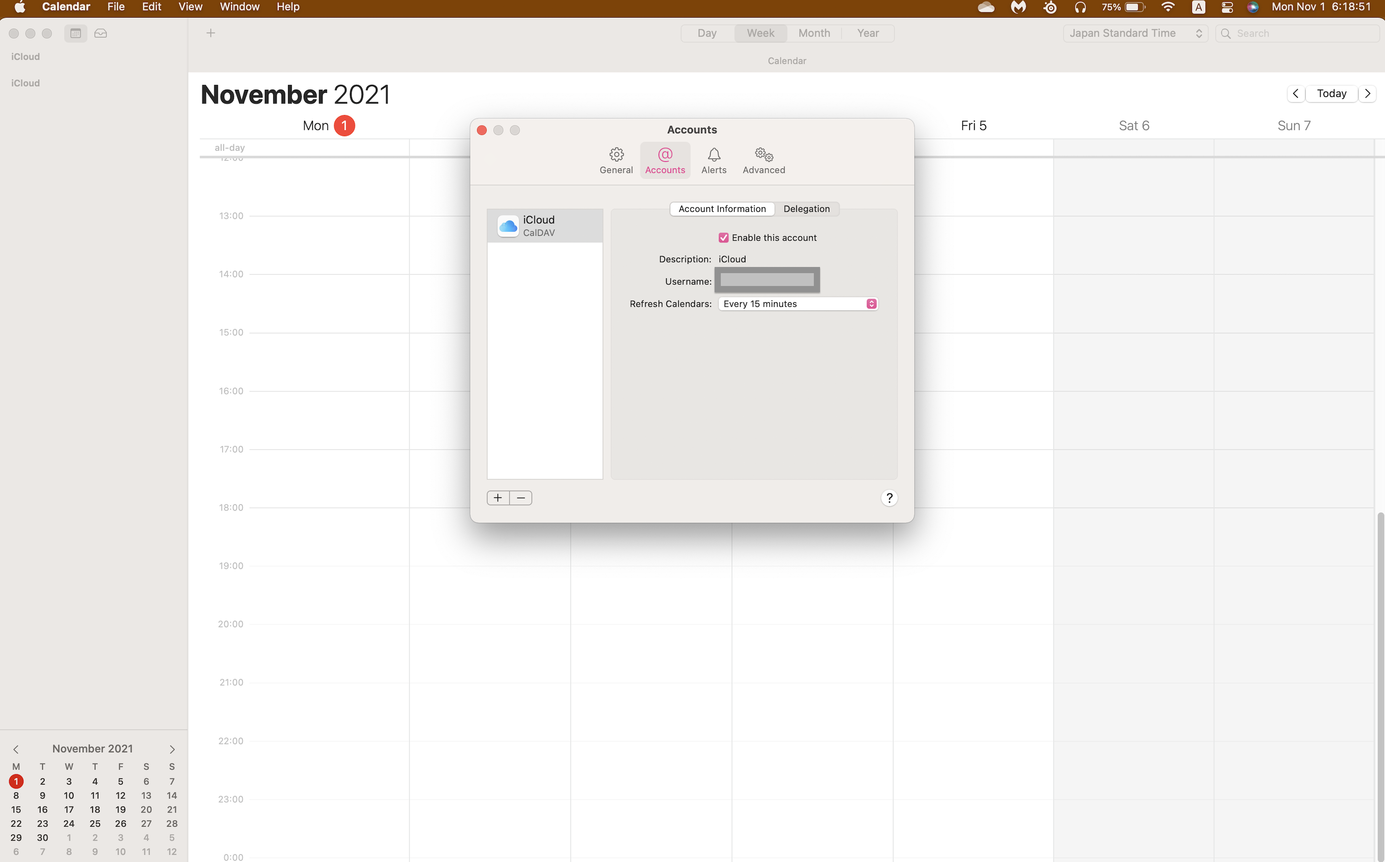Open the Advanced preferences pane

coord(763,160)
